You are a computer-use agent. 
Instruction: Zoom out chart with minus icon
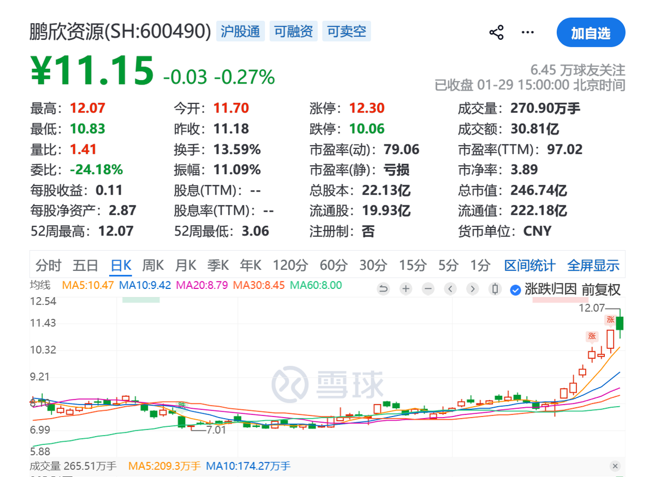coord(428,289)
